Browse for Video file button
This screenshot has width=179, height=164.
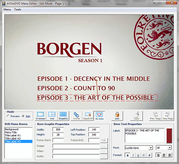[103, 152]
